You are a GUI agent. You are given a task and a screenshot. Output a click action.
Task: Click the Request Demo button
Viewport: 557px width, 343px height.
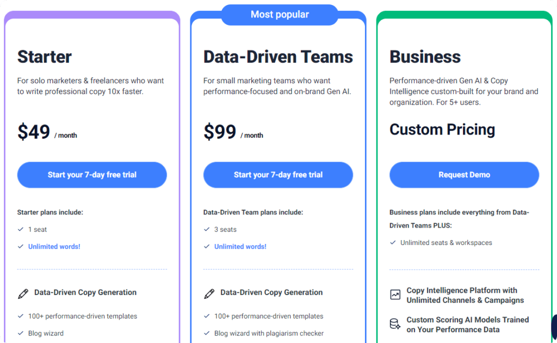click(x=465, y=175)
